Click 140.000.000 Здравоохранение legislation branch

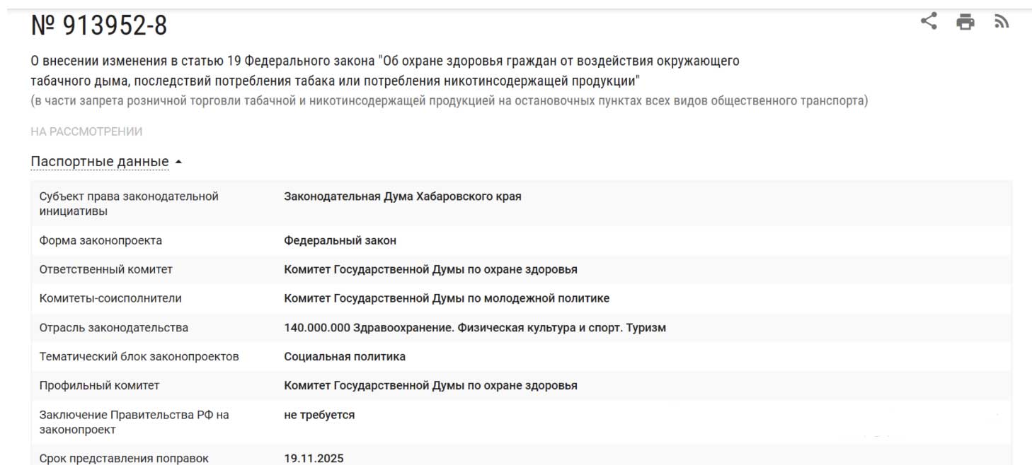(474, 327)
